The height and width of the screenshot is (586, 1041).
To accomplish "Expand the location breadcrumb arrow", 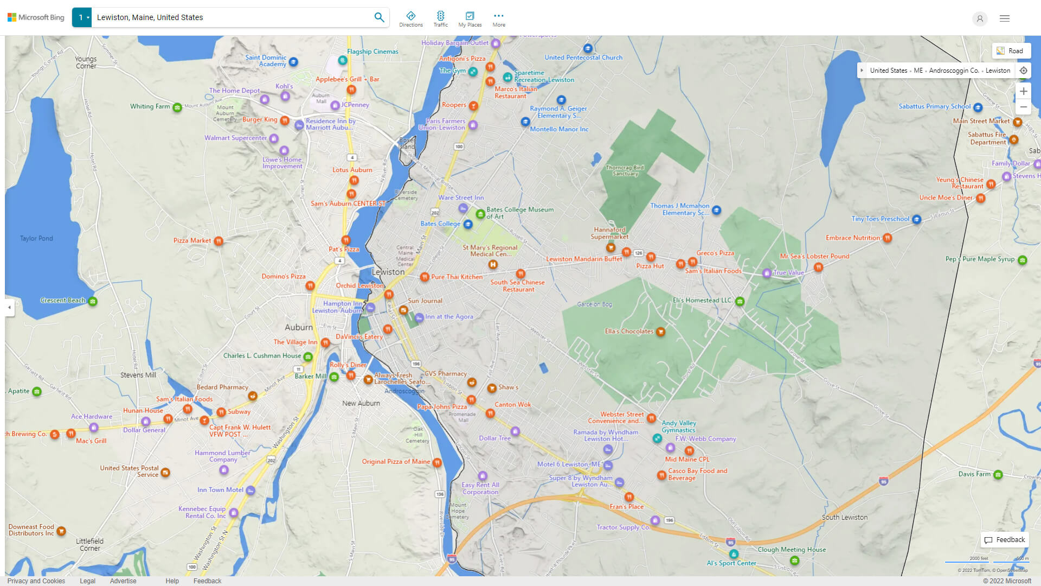I will click(x=862, y=71).
